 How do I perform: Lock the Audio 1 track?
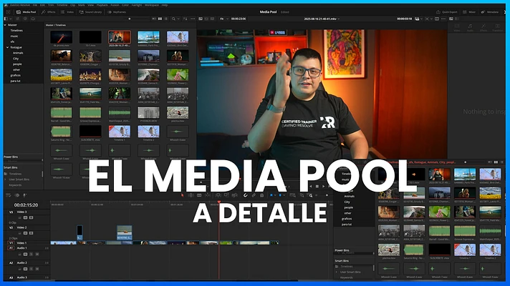pyautogui.click(x=20, y=255)
